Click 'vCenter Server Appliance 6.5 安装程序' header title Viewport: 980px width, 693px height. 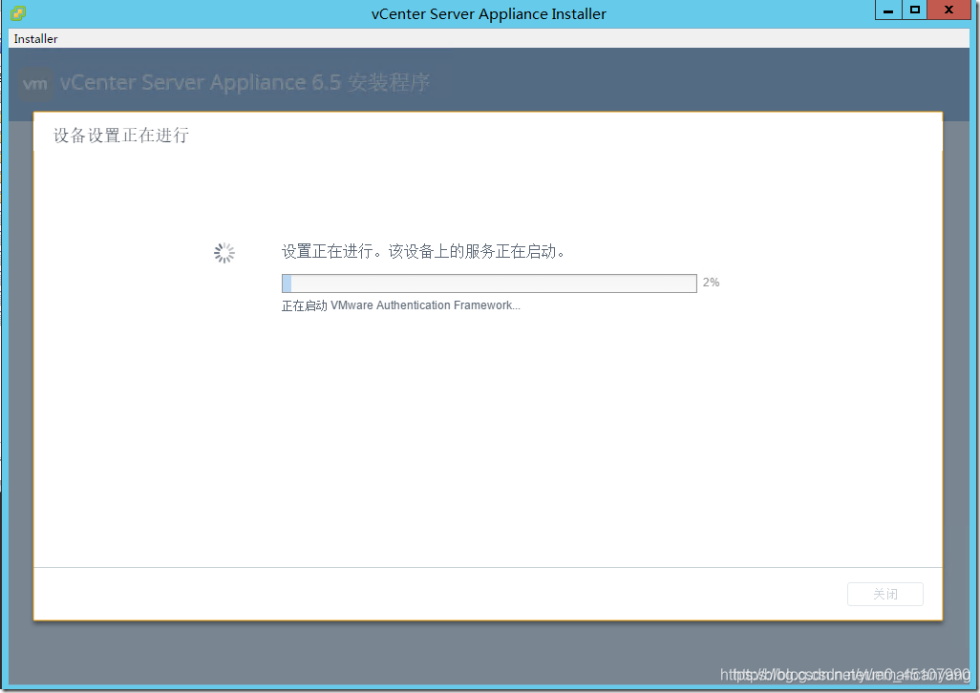[245, 82]
